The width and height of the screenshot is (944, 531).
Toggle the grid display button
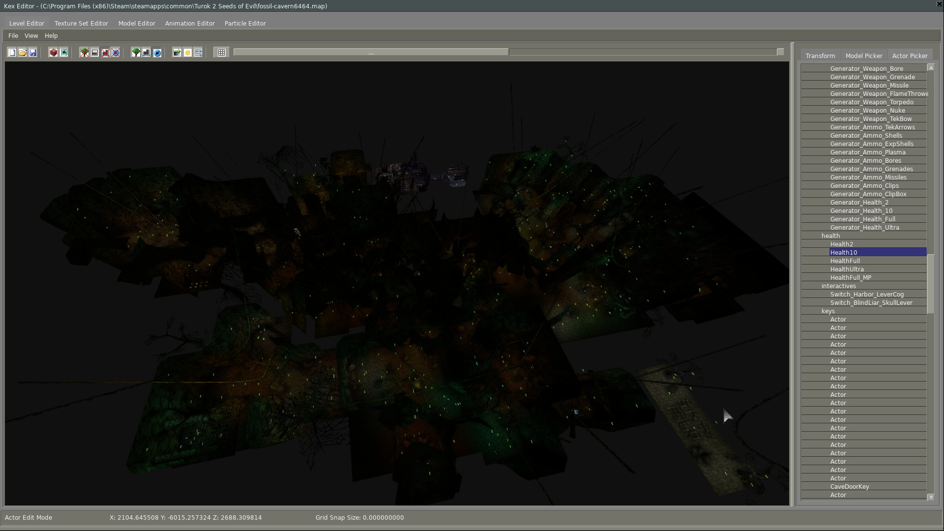(222, 53)
